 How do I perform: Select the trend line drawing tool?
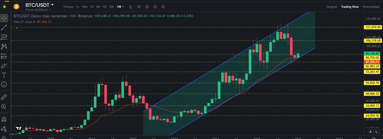pos(4,28)
